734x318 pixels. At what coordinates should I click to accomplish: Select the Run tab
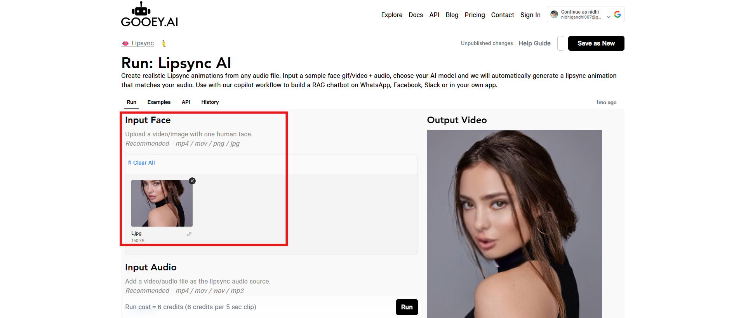tap(132, 102)
